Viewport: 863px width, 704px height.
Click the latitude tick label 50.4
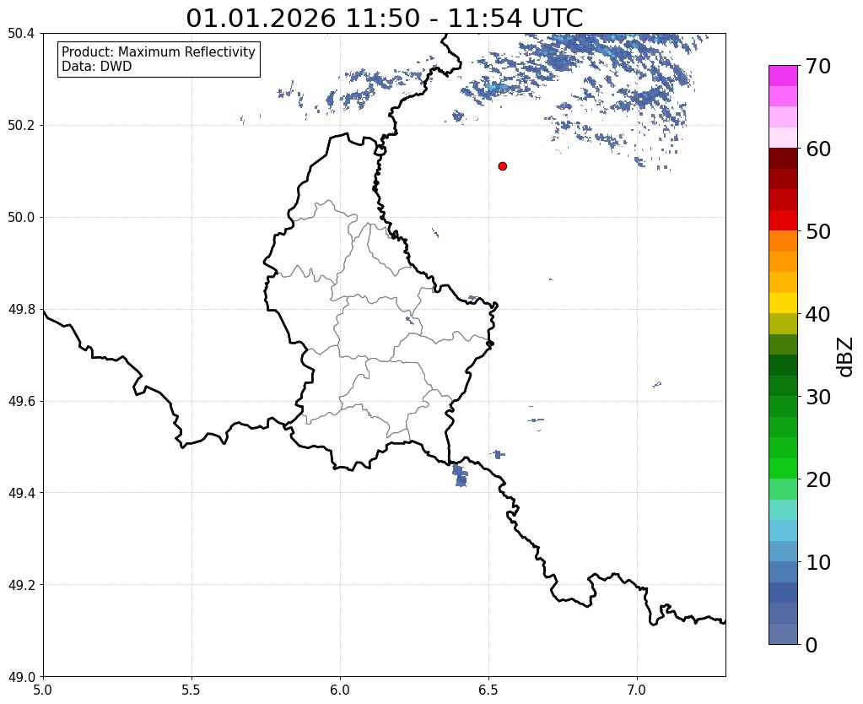tap(21, 34)
